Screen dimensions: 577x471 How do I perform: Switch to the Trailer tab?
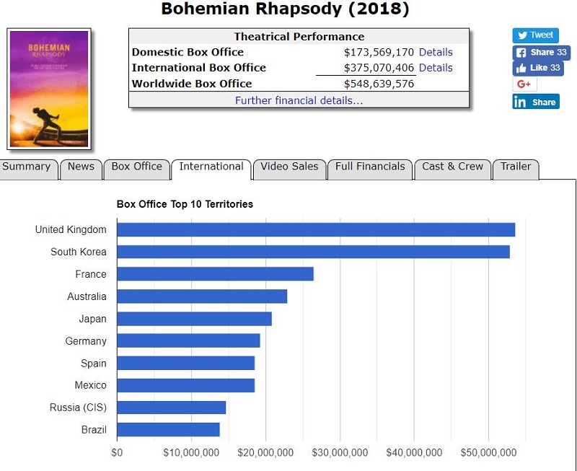(x=516, y=167)
